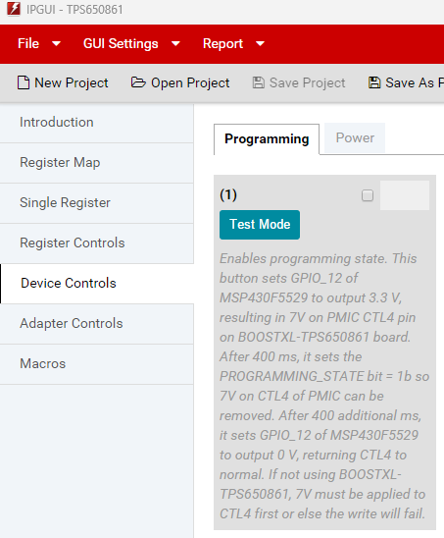Expand the Report dropdown arrow

coord(261,43)
